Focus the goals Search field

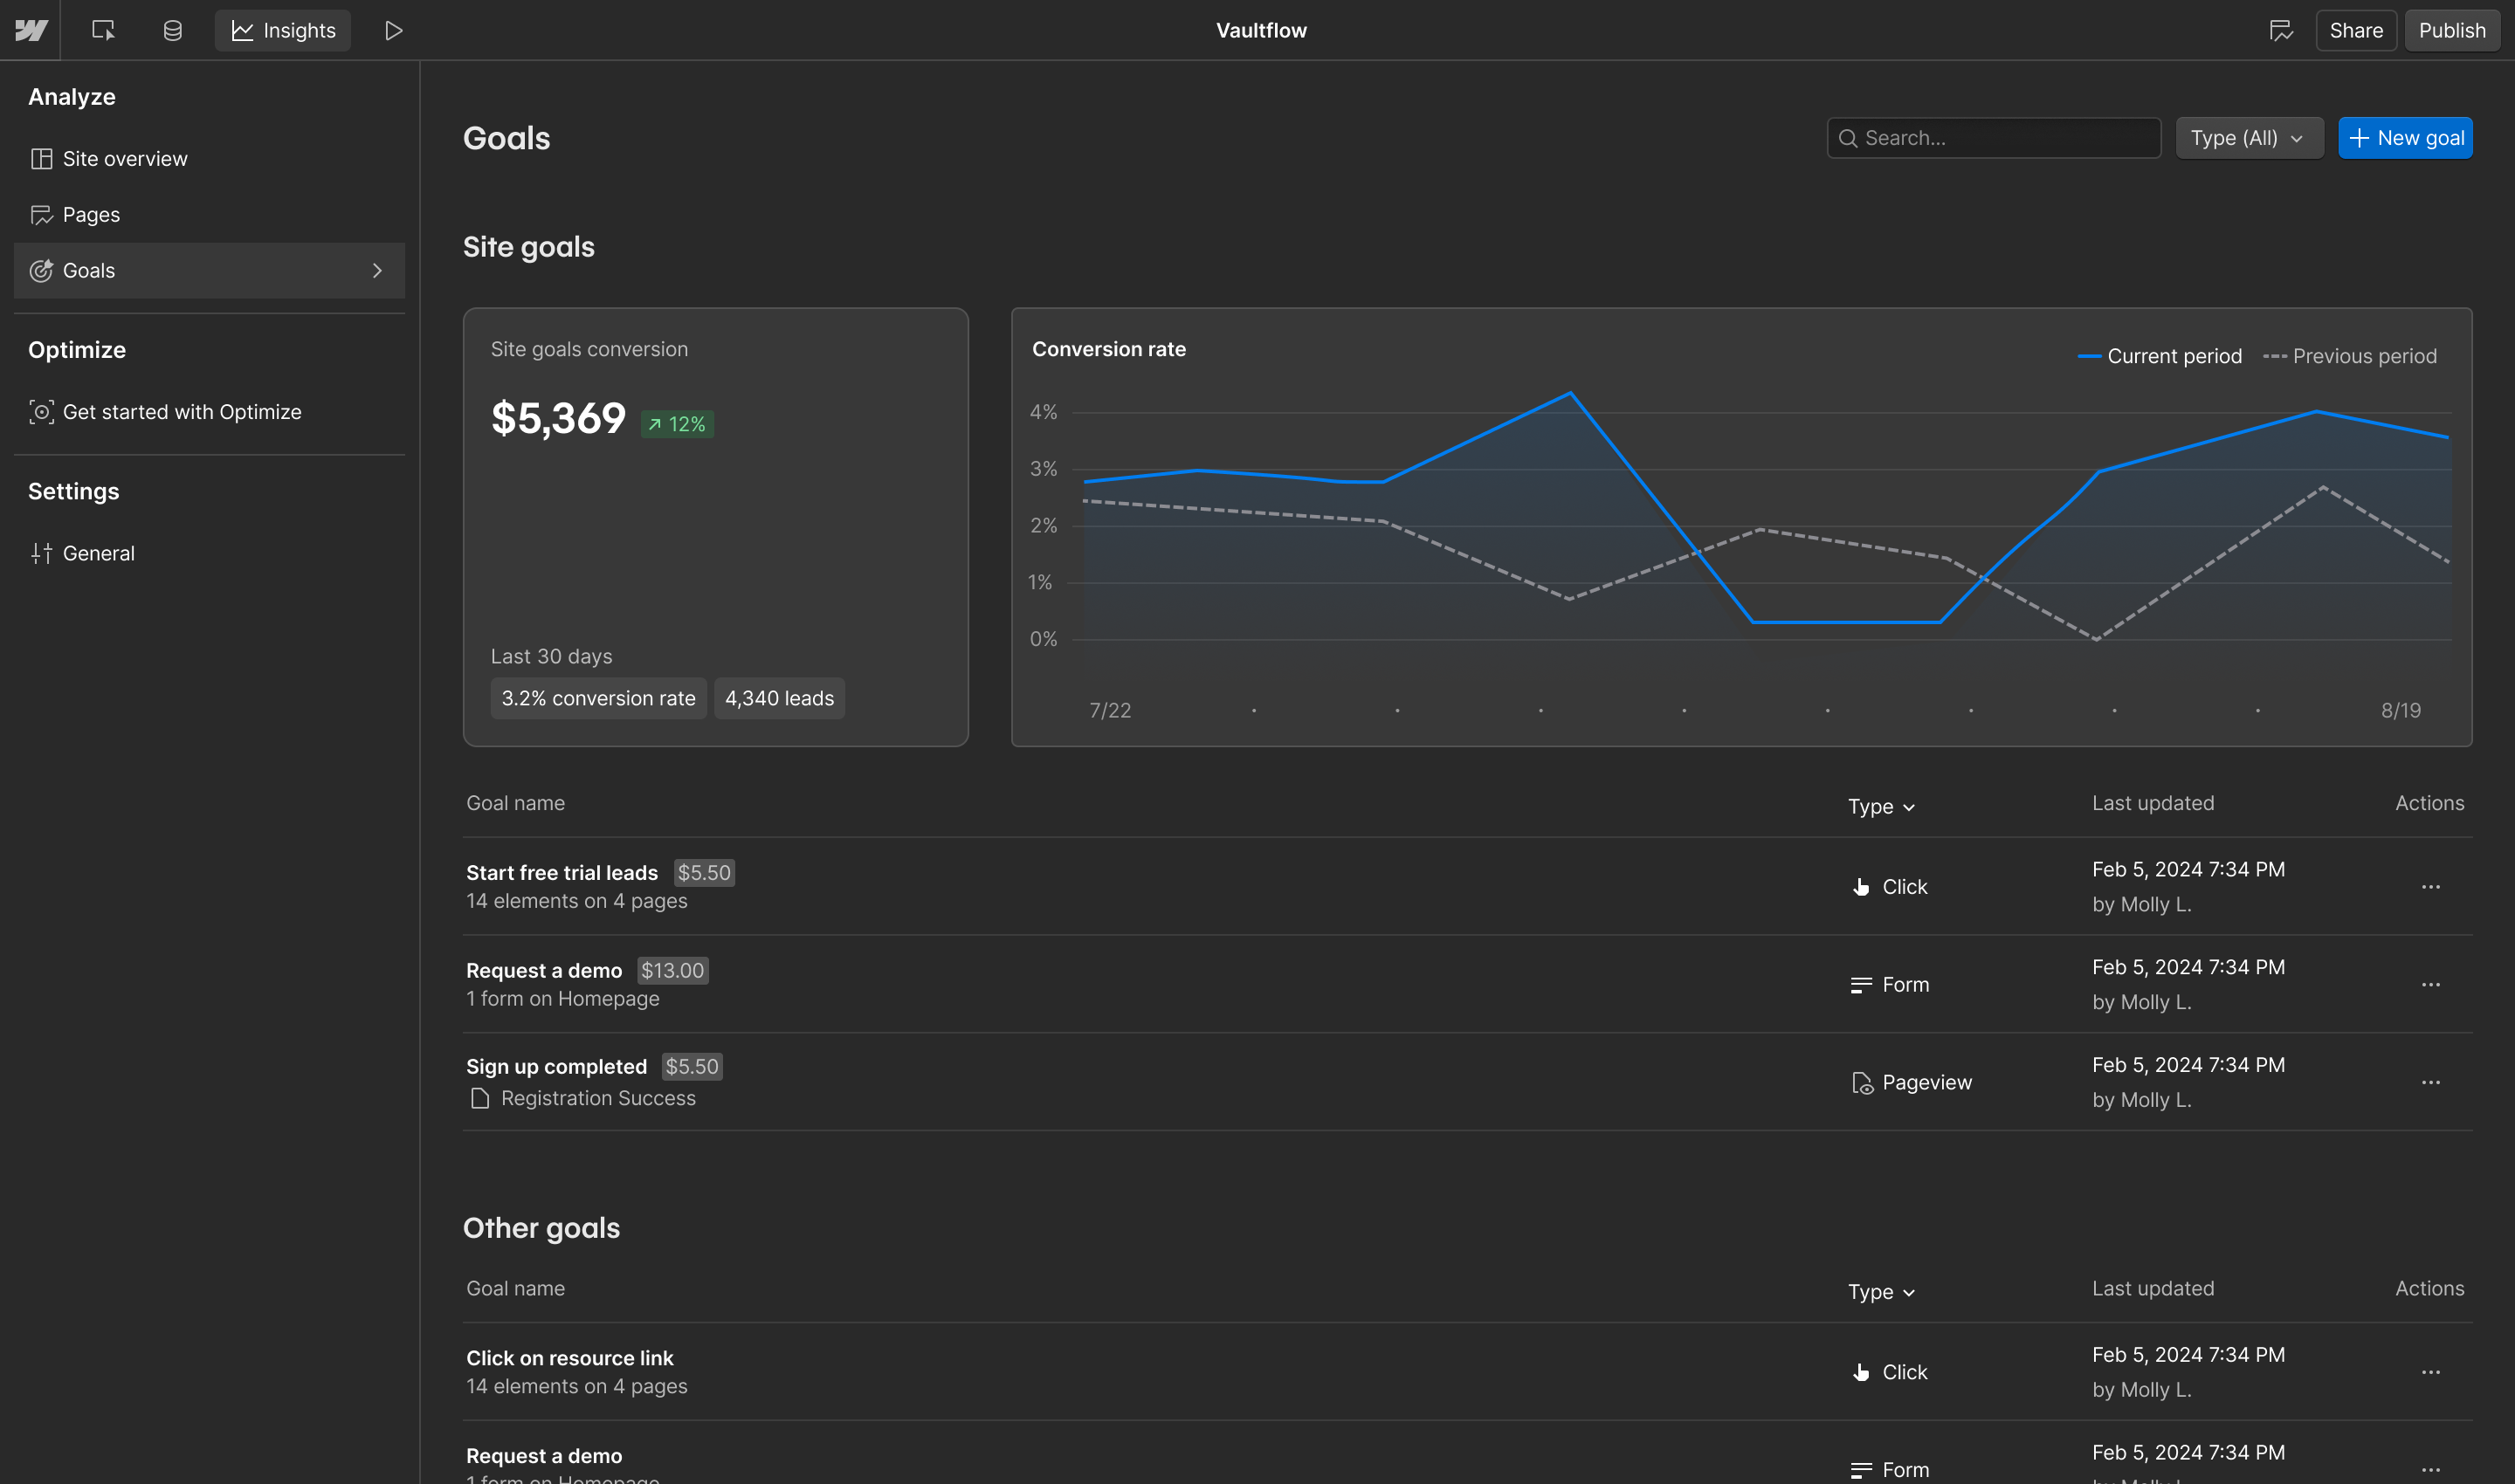pos(1993,138)
